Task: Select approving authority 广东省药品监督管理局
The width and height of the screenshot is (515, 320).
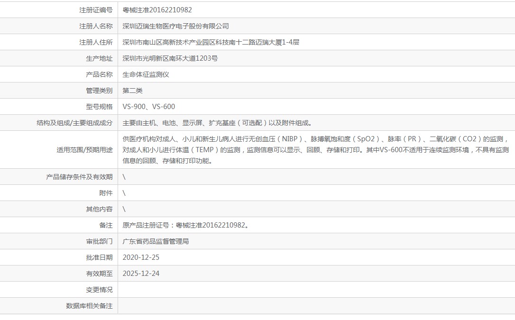Action: (x=156, y=241)
